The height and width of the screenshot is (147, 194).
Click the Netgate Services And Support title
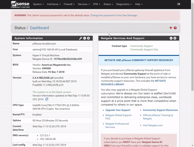[122, 38]
